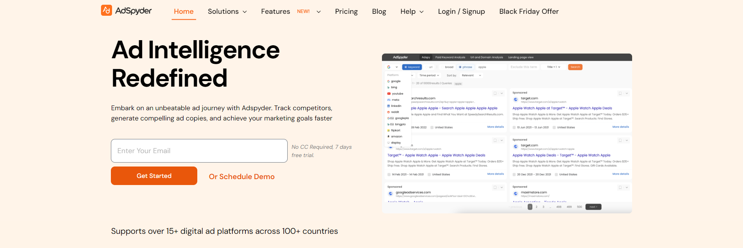The width and height of the screenshot is (743, 248).
Task: Open the Login / Signup page
Action: point(462,11)
